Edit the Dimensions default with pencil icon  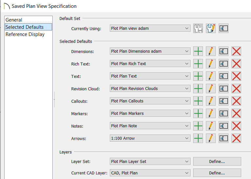pos(211,51)
